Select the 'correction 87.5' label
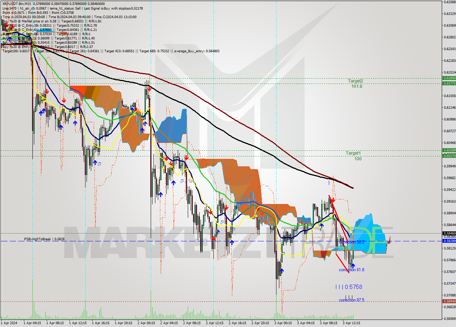The width and height of the screenshot is (456, 327). click(x=352, y=300)
